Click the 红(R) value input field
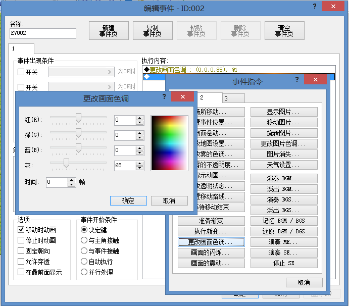The height and width of the screenshot is (306, 349). 125,120
